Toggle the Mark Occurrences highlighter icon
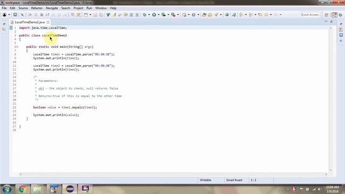Image resolution: width=345 pixels, height=194 pixels. [114, 15]
